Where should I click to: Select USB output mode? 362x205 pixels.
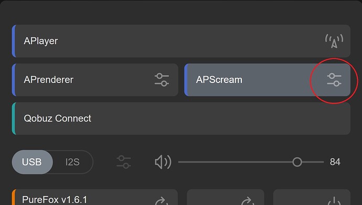pyautogui.click(x=32, y=162)
